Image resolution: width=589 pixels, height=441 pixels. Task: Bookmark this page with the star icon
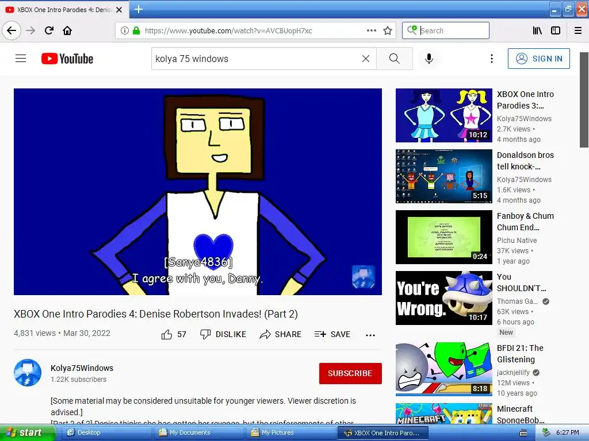pos(388,30)
